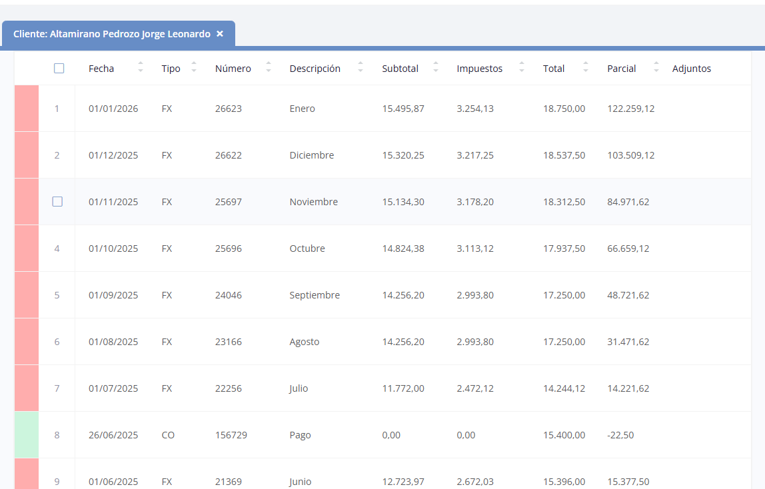Viewport: 765px width, 489px height.
Task: Click the Descripción column sort icon
Action: [x=361, y=67]
